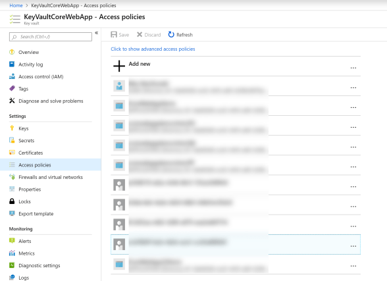Click the Save button label
Screen dimensions: 387x281
point(124,35)
